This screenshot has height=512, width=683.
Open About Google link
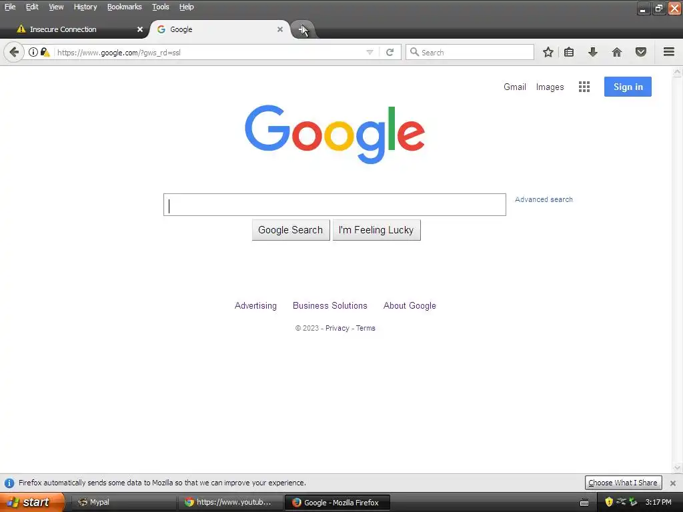410,305
